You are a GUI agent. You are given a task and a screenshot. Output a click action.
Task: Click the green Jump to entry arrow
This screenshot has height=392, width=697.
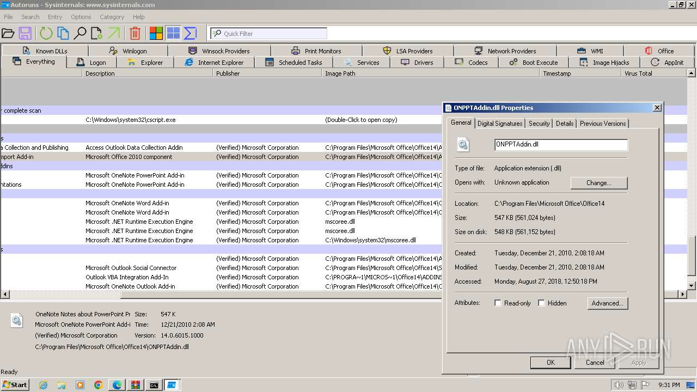114,34
